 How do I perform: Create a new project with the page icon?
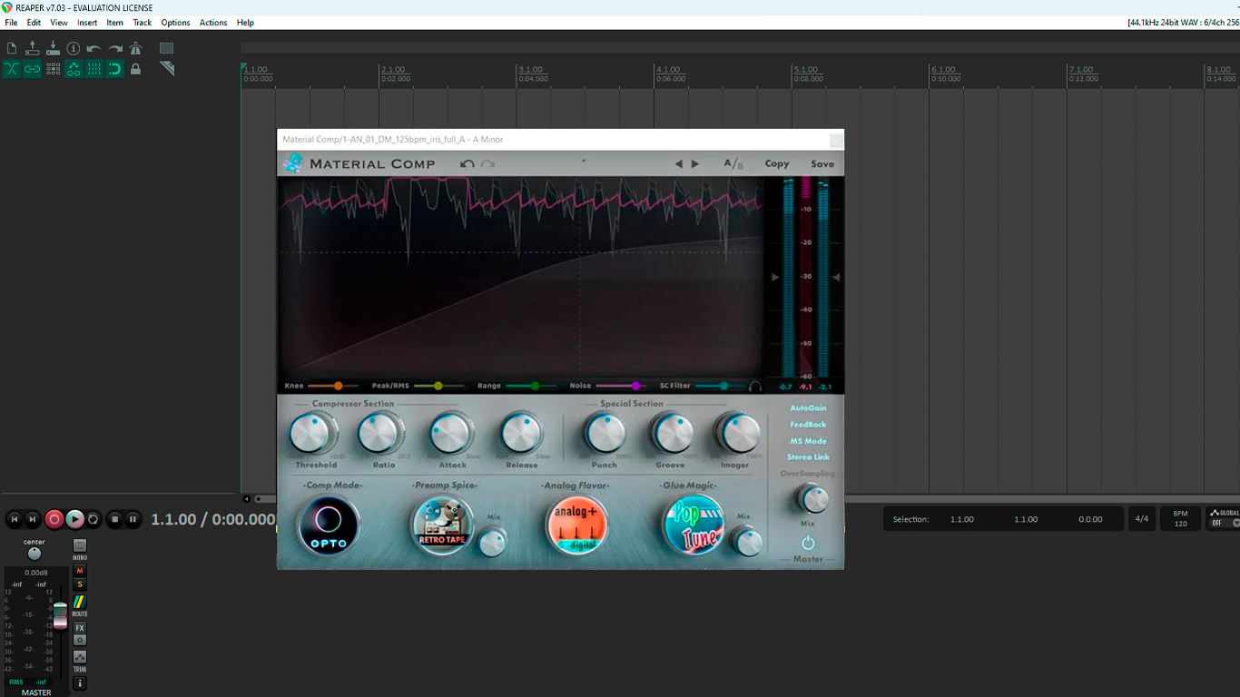pyautogui.click(x=12, y=48)
